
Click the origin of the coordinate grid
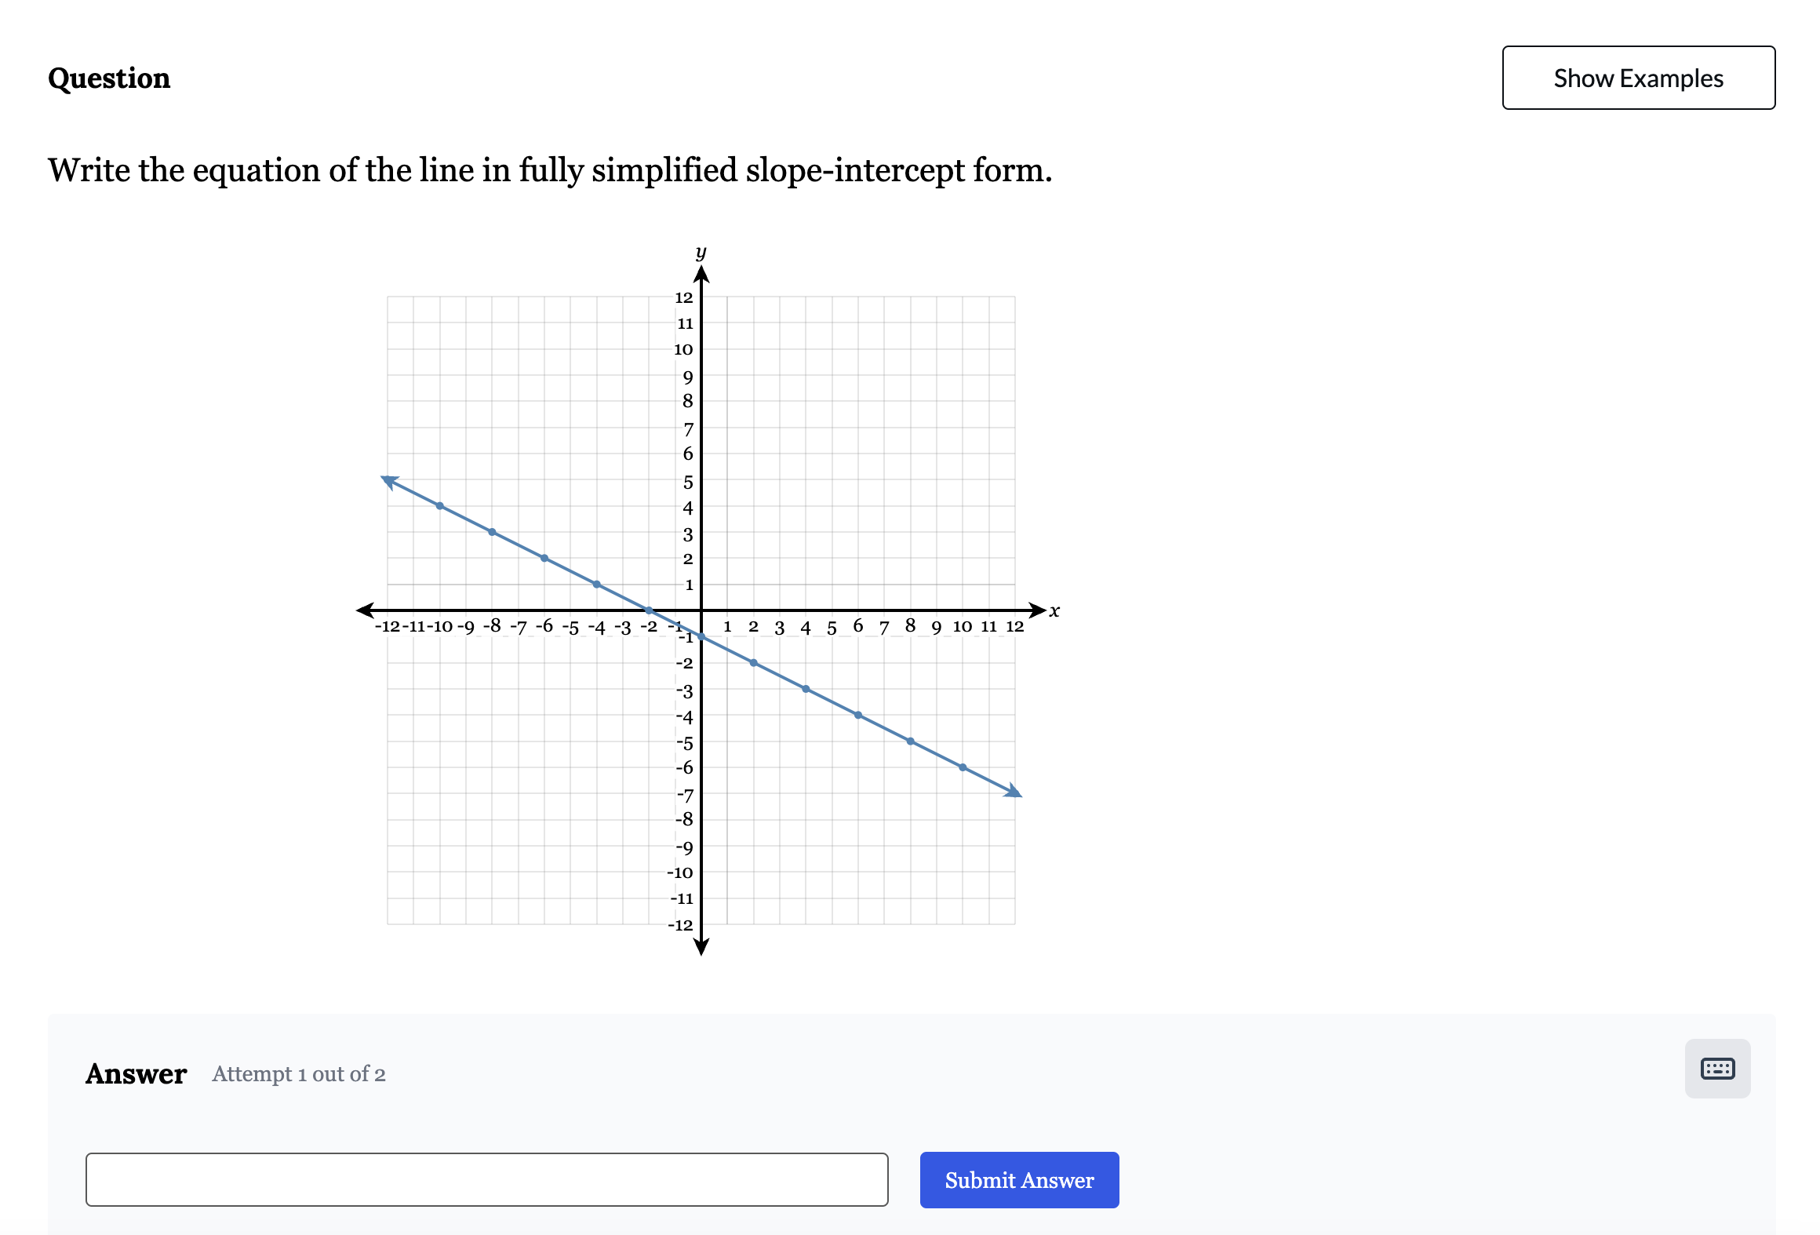pyautogui.click(x=701, y=610)
